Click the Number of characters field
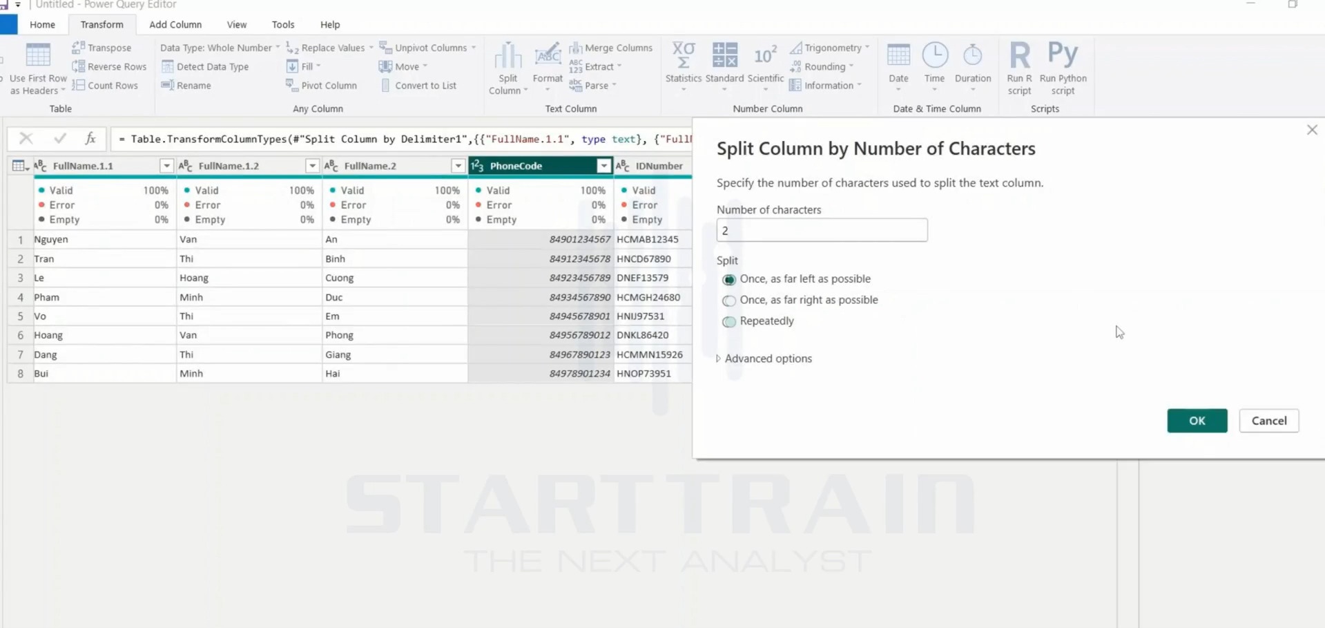 coord(822,230)
